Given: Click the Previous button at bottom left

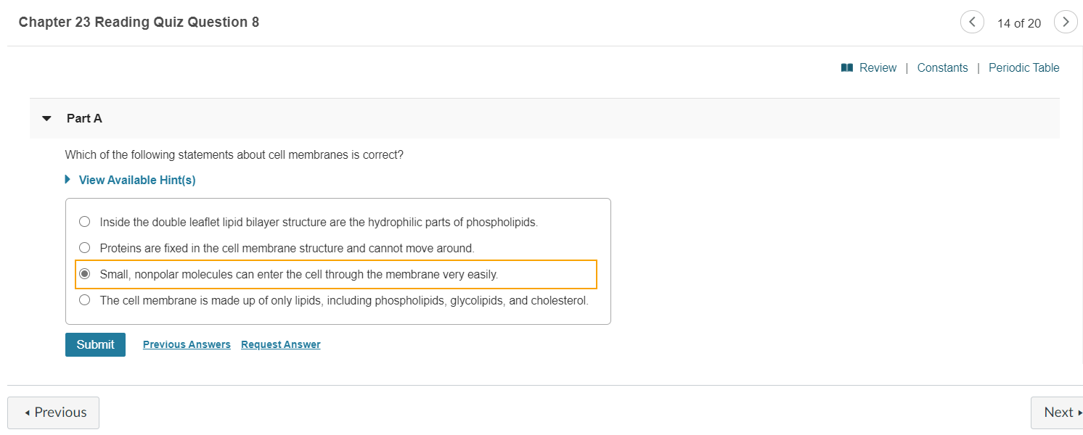Looking at the screenshot, I should (x=53, y=412).
